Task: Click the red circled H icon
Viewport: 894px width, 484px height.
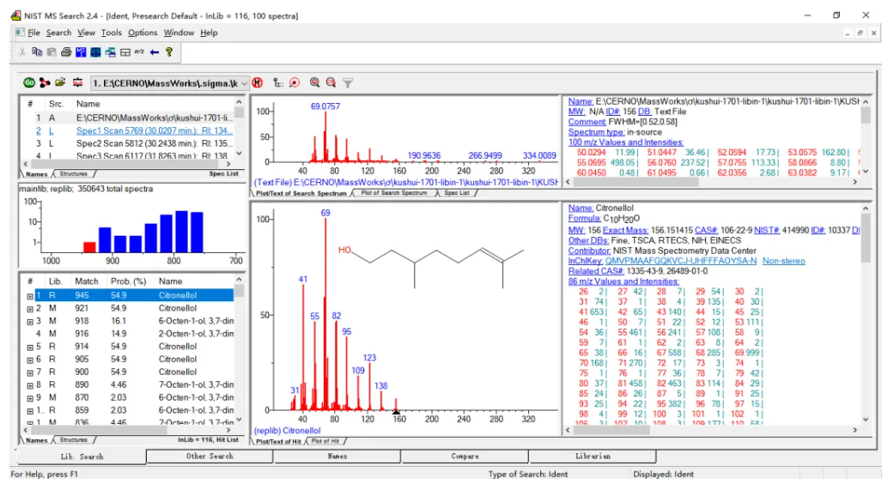Action: [258, 82]
